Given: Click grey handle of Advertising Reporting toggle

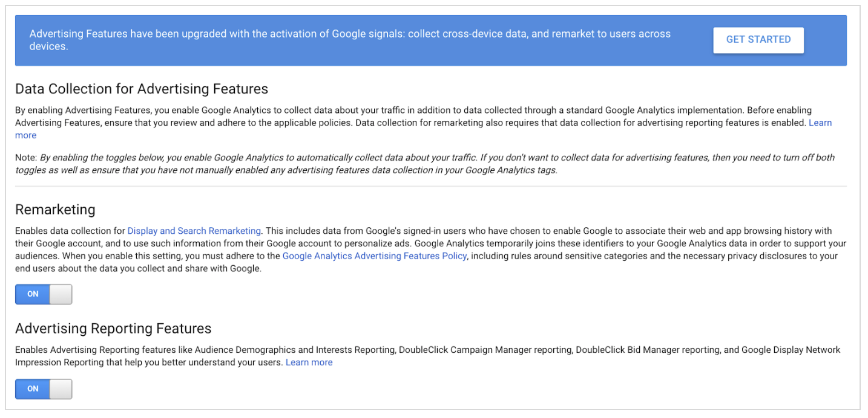Looking at the screenshot, I should pyautogui.click(x=61, y=389).
